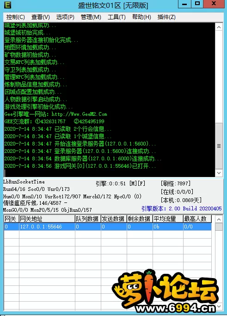227x316 pixels.
Task: Click the 已读取 2个行会信息 log line
Action: [58, 129]
